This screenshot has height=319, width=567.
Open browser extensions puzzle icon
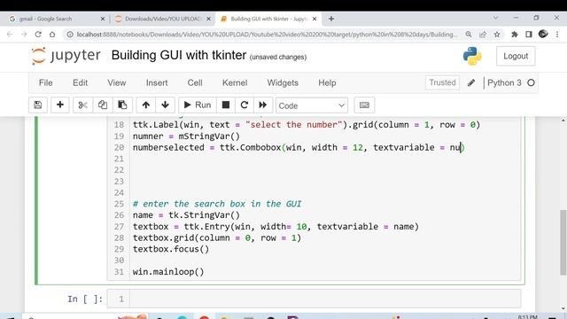tap(515, 35)
